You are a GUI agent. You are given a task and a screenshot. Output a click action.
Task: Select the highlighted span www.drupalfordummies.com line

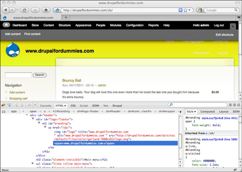coord(115,143)
